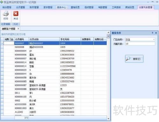Select member code K00000087 cell

point(22,85)
